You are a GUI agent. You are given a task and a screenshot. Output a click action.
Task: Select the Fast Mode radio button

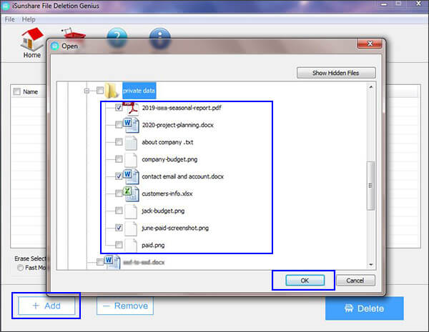tap(20, 268)
